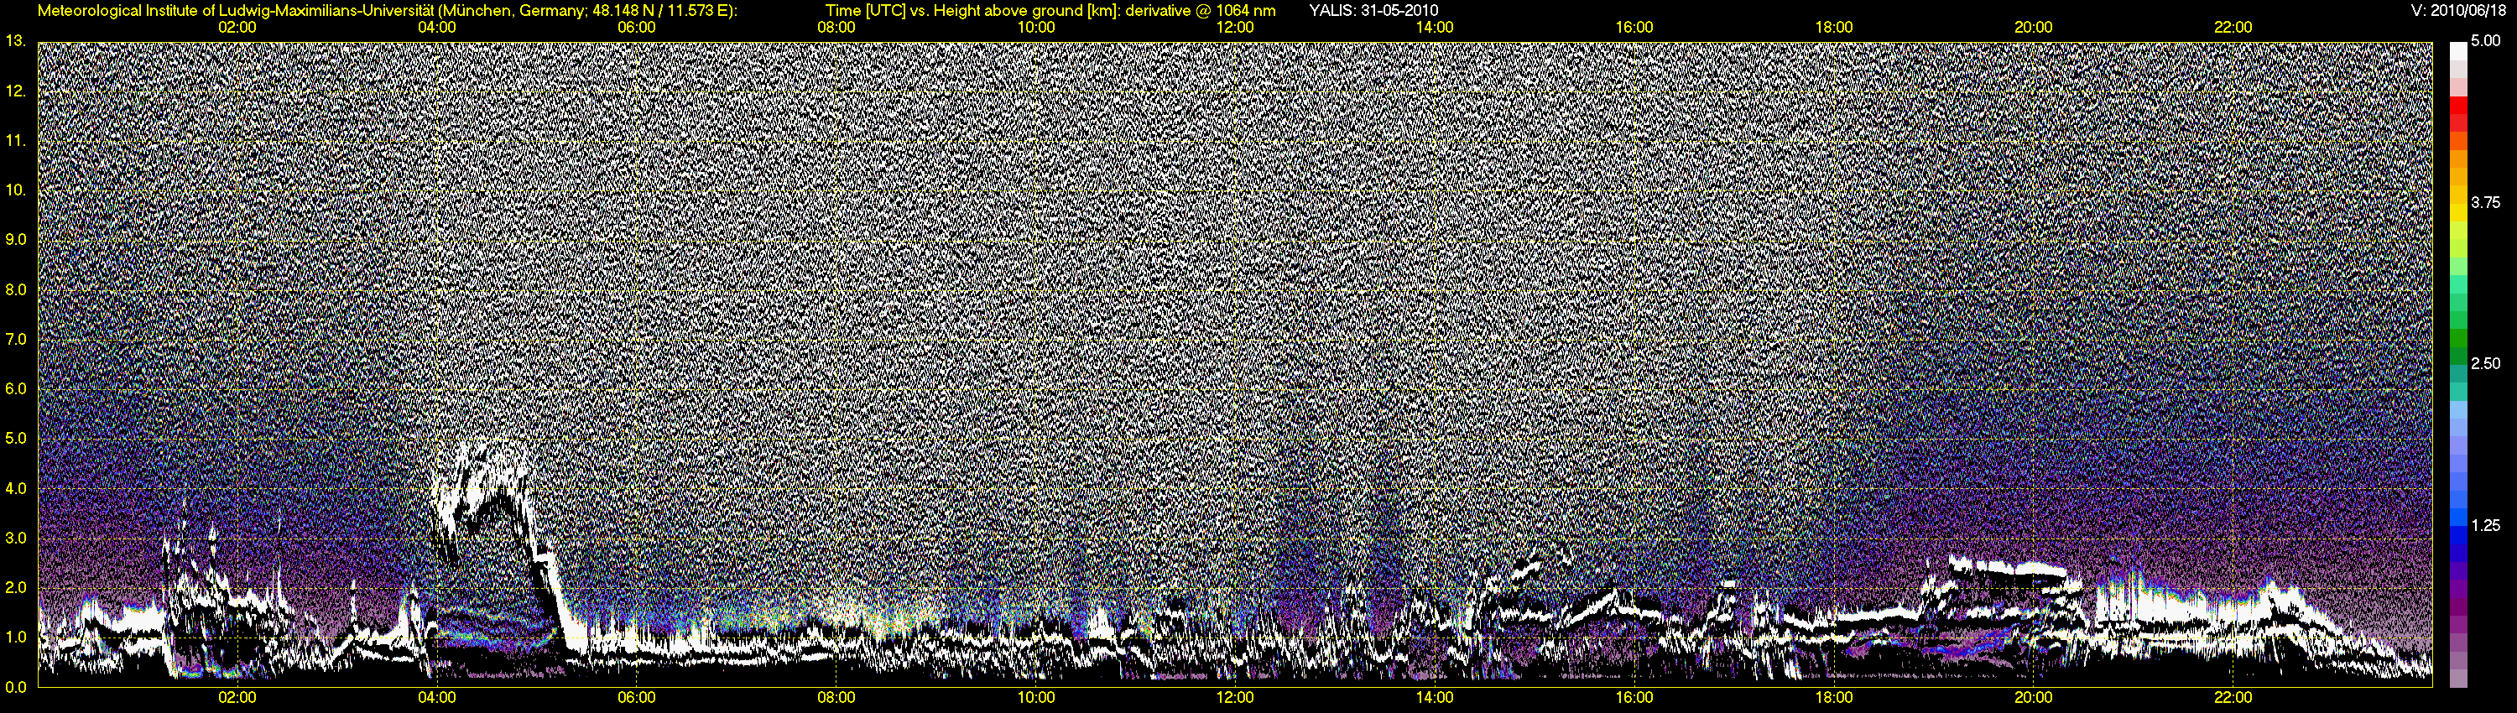Viewport: 2517px width, 713px height.
Task: Click the 3.75 color scale value
Action: pyautogui.click(x=2486, y=203)
